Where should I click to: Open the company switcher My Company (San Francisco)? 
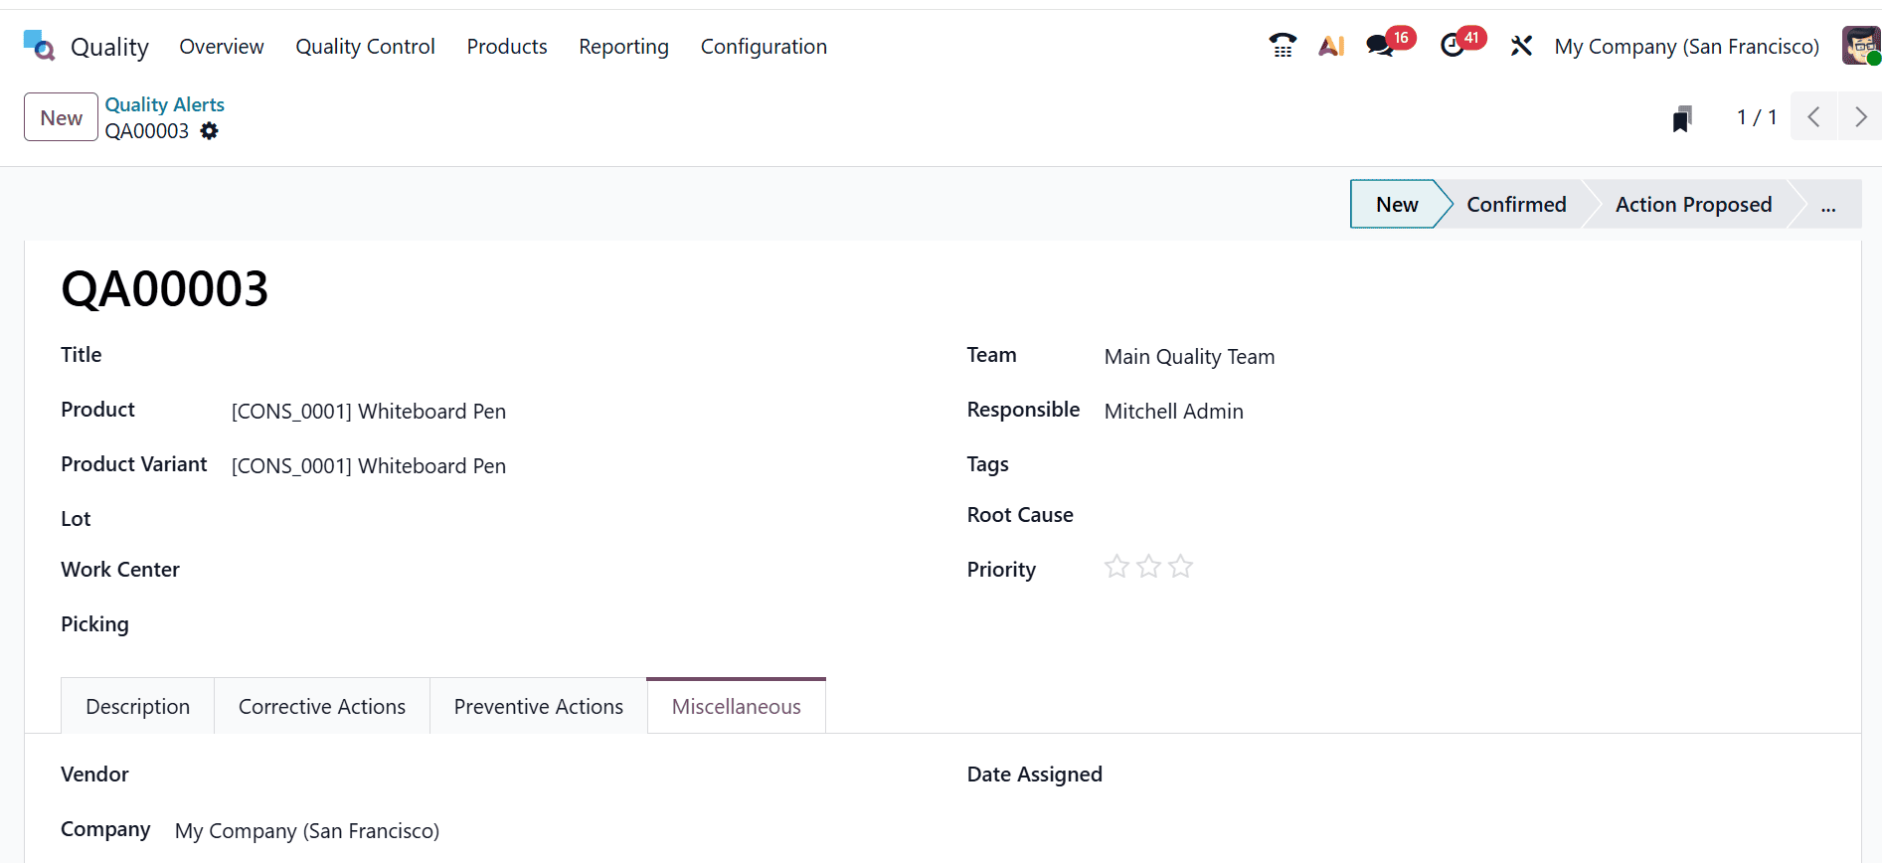[x=1686, y=47]
